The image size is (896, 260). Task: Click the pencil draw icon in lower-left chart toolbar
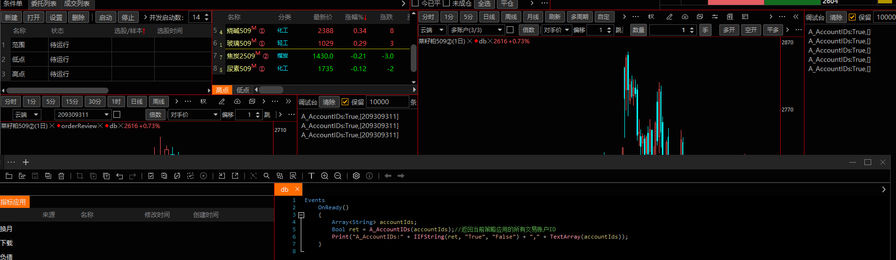[222, 101]
